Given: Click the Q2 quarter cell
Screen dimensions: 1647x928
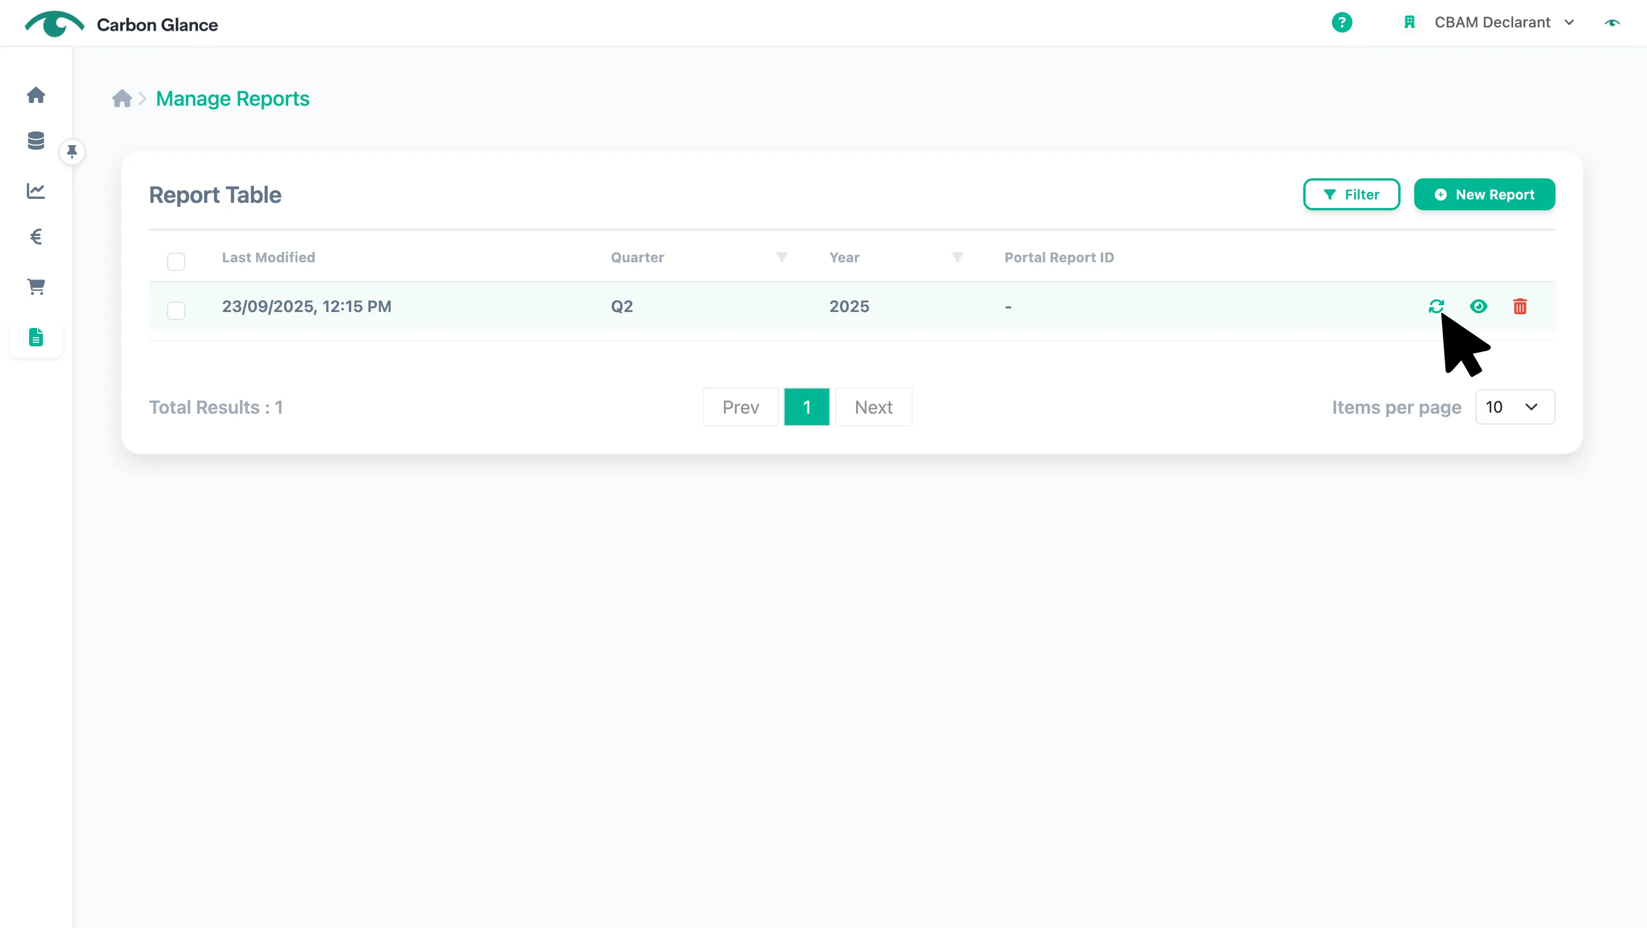Looking at the screenshot, I should [622, 306].
